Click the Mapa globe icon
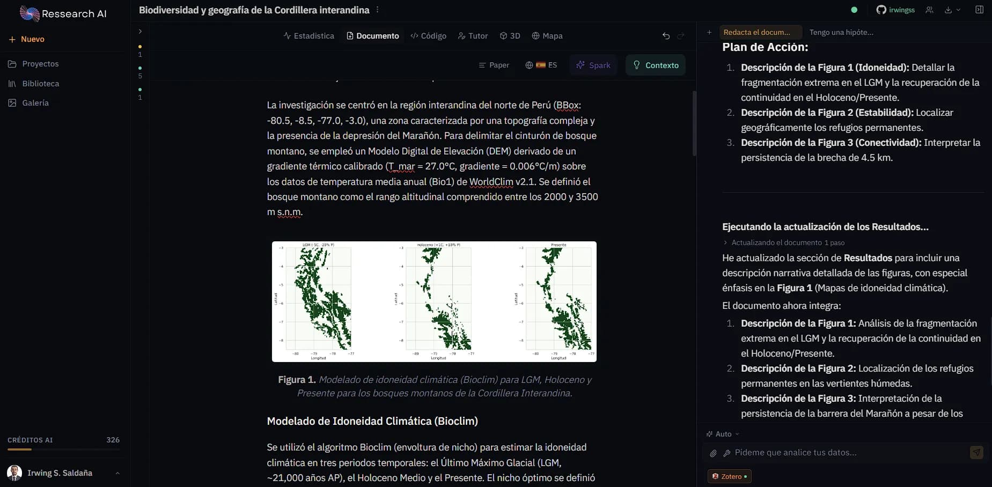This screenshot has height=487, width=992. pos(535,36)
